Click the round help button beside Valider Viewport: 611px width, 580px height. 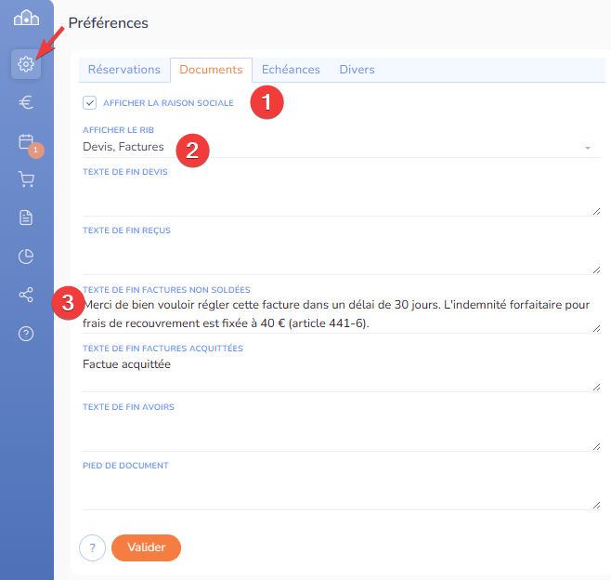click(x=92, y=548)
